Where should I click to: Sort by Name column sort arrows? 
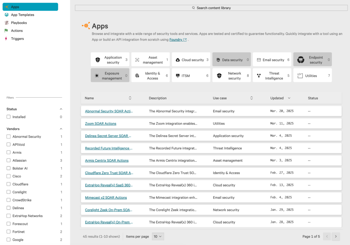pyautogui.click(x=130, y=98)
